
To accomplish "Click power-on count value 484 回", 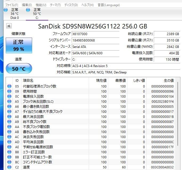I will (x=167, y=53).
